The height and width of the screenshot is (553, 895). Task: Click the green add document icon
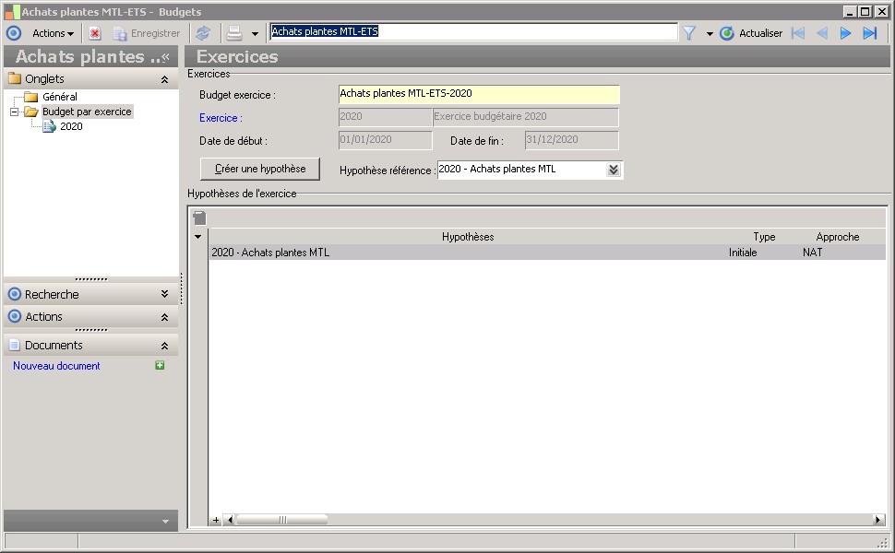point(161,366)
